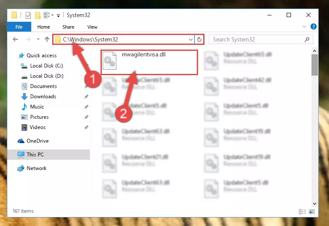Open Local Disk (D:) in sidebar
The width and height of the screenshot is (329, 226).
tap(47, 76)
